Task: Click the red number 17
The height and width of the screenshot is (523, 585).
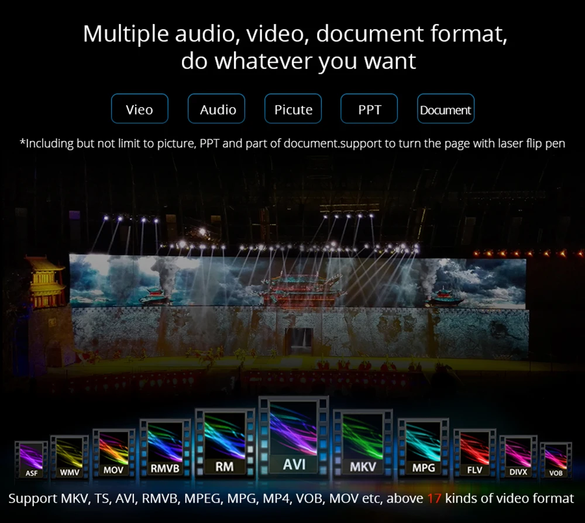Action: click(434, 498)
